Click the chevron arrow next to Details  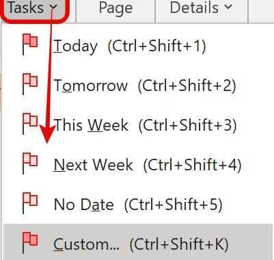coord(228,7)
